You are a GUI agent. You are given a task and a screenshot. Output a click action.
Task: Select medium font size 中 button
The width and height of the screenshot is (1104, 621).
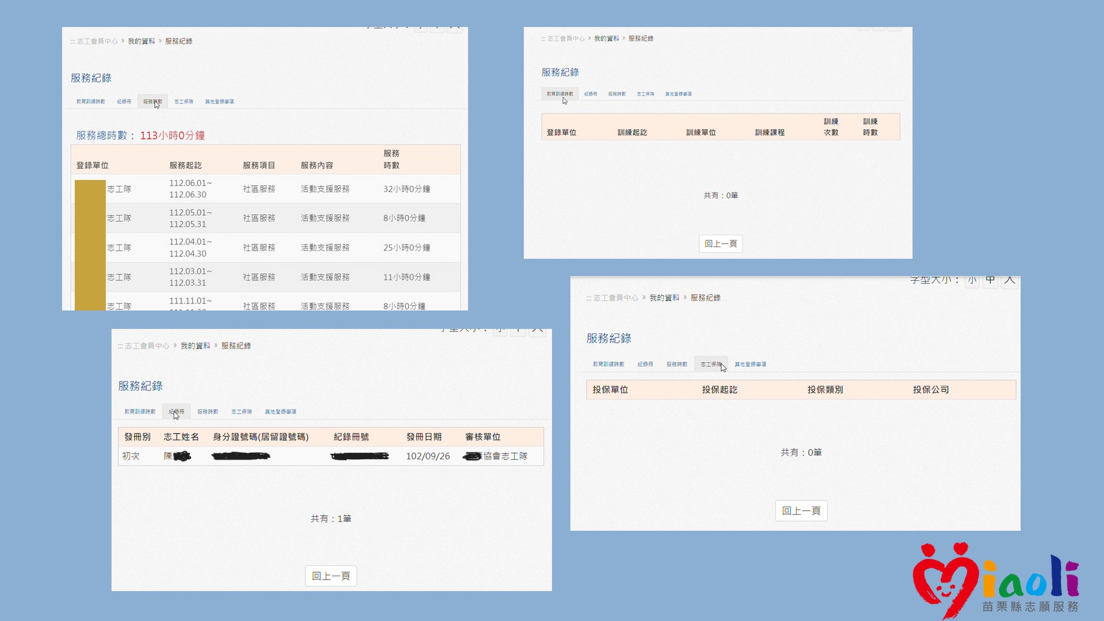pyautogui.click(x=990, y=281)
